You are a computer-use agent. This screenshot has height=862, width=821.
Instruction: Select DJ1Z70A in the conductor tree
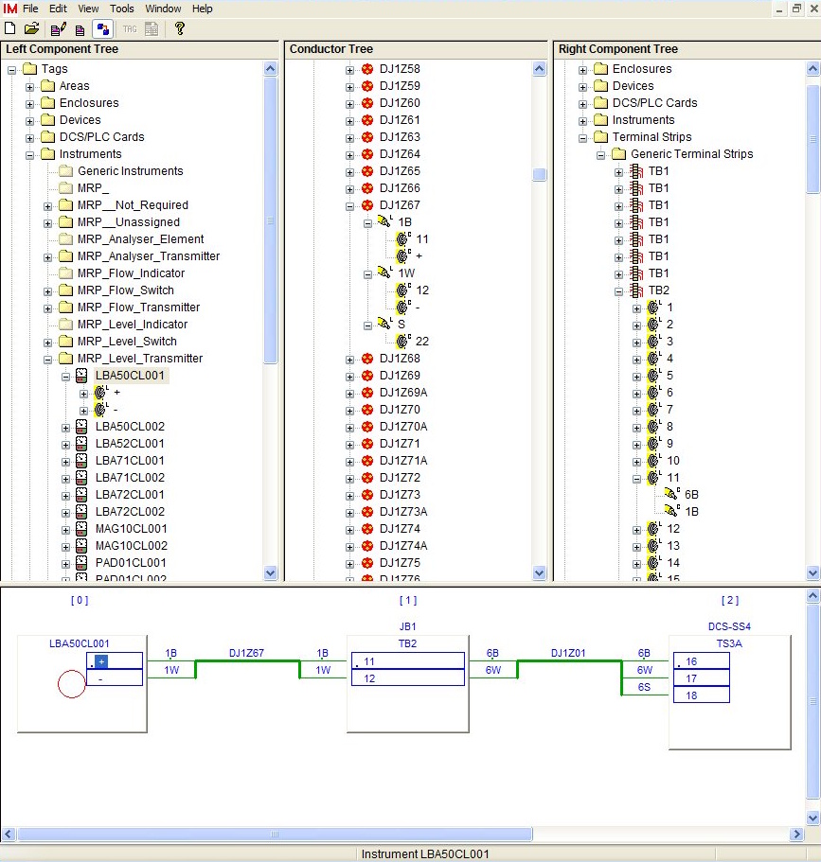coord(403,427)
